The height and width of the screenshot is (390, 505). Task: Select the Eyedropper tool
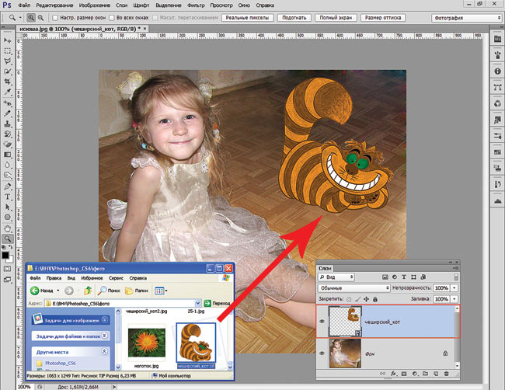pyautogui.click(x=8, y=92)
